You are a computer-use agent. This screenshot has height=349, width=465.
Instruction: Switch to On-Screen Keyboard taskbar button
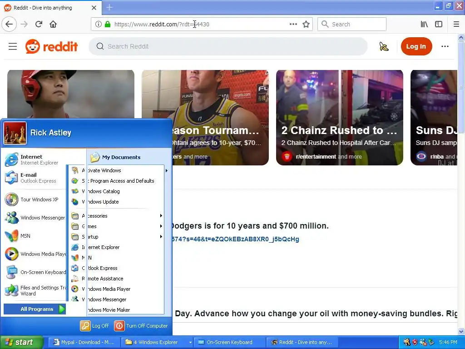point(229,342)
